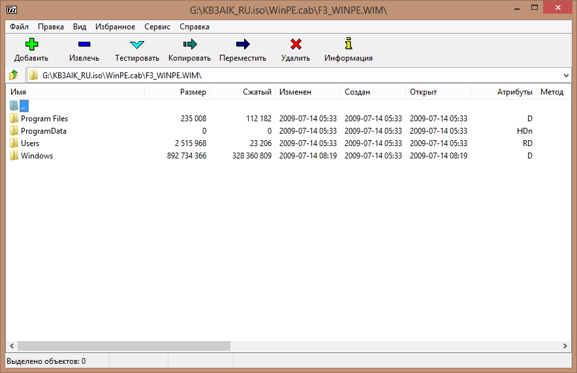This screenshot has width=577, height=373.
Task: Sort by Создан column header
Action: tap(373, 92)
